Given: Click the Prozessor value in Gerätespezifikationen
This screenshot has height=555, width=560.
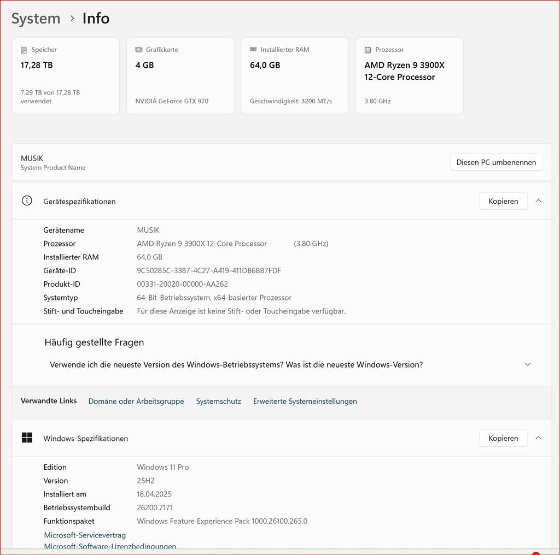Looking at the screenshot, I should [x=202, y=244].
